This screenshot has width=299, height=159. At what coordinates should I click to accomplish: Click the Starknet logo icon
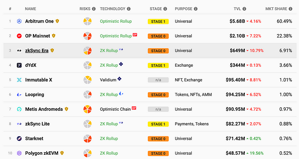coord(19,138)
